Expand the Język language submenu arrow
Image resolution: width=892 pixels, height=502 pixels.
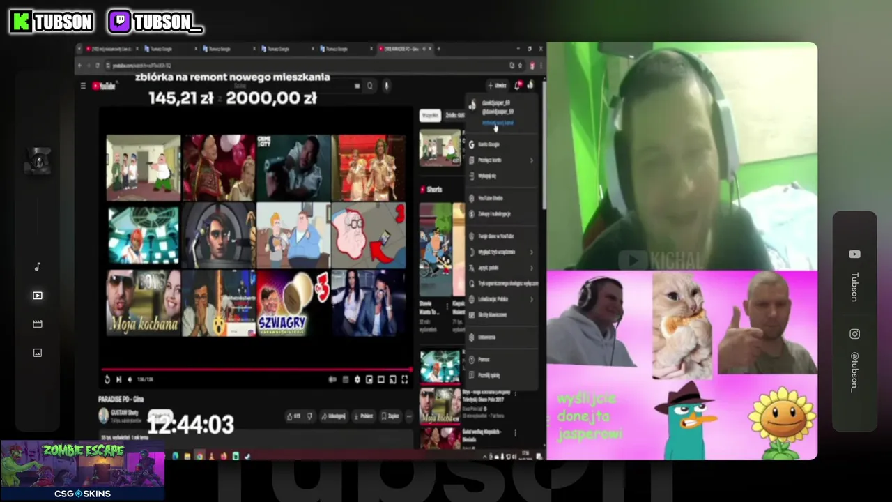(532, 268)
